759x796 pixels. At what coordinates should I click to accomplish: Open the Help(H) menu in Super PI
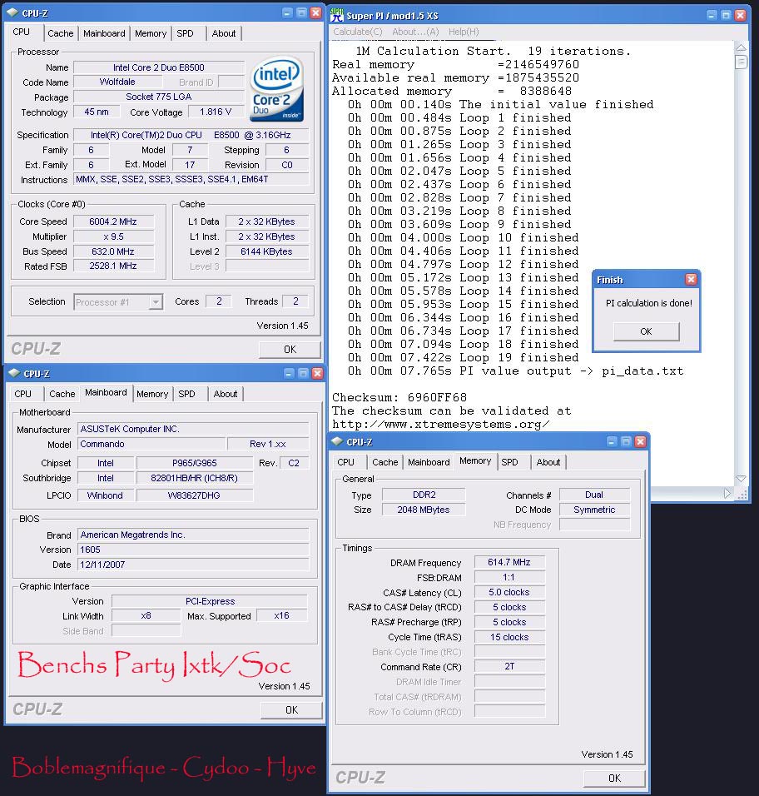[x=464, y=32]
